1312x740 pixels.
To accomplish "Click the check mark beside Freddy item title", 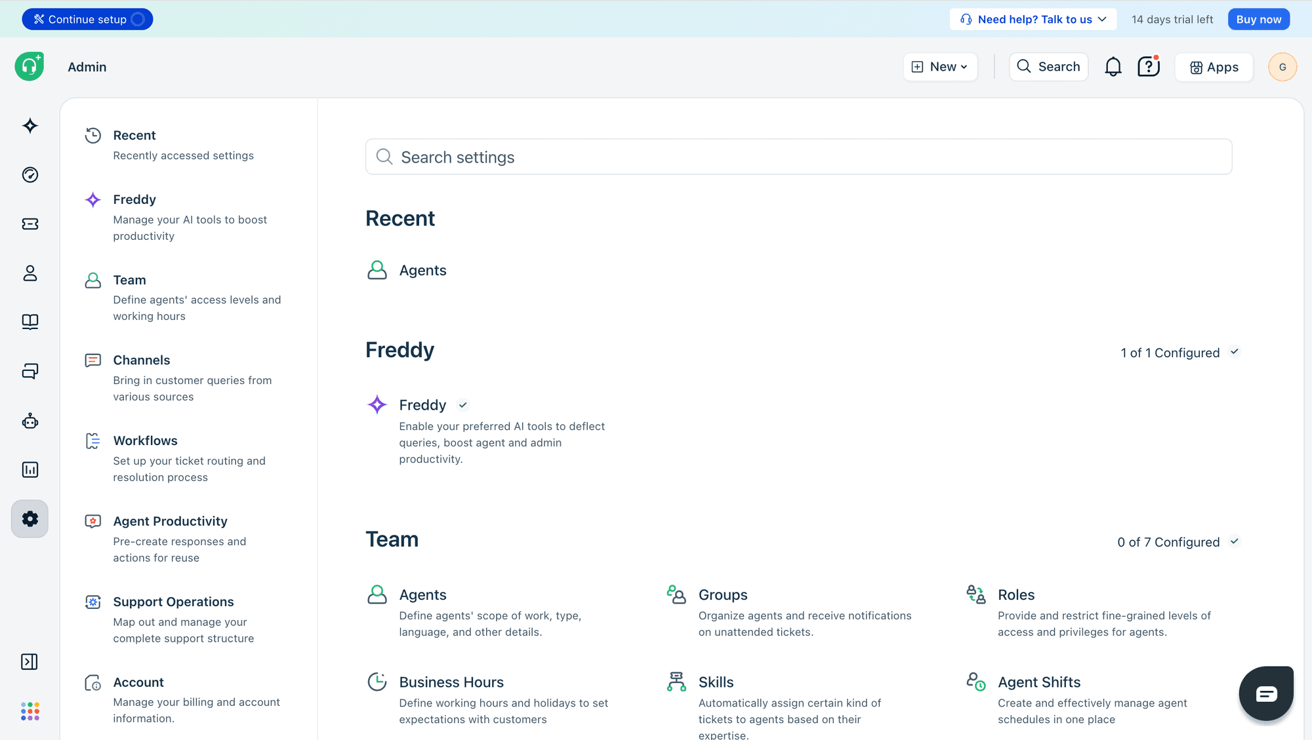I will [x=463, y=405].
